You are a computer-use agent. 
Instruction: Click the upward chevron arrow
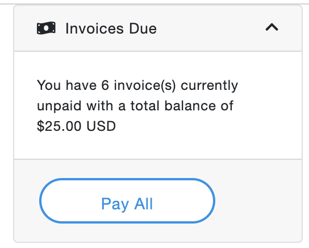point(272,27)
